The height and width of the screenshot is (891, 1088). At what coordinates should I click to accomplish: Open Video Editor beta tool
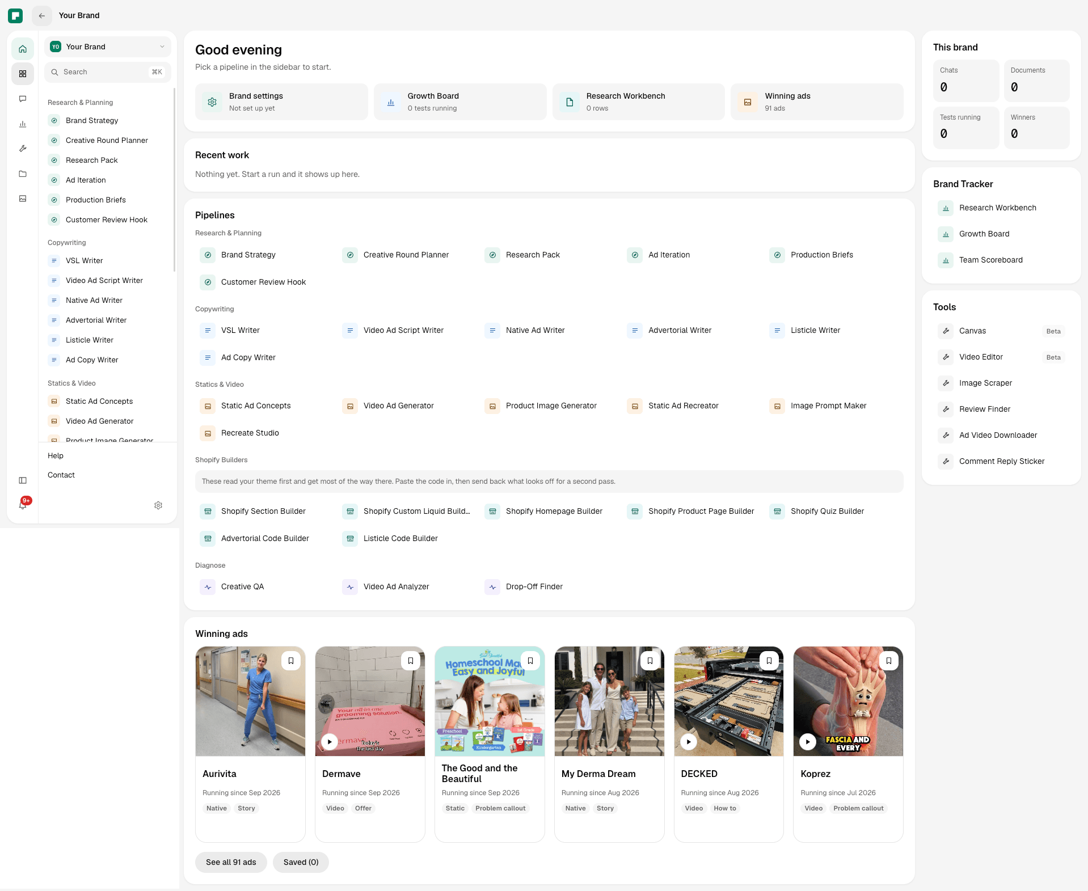[1001, 357]
